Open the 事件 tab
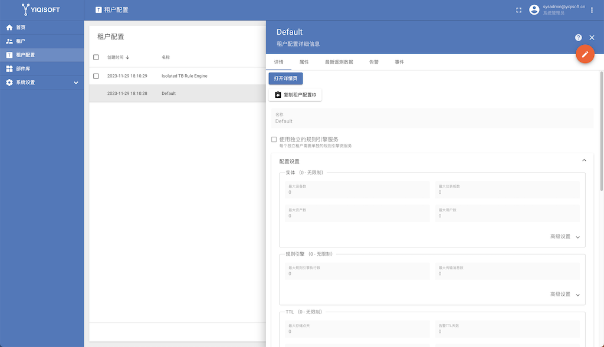Screen dimensions: 604x347 coord(399,62)
